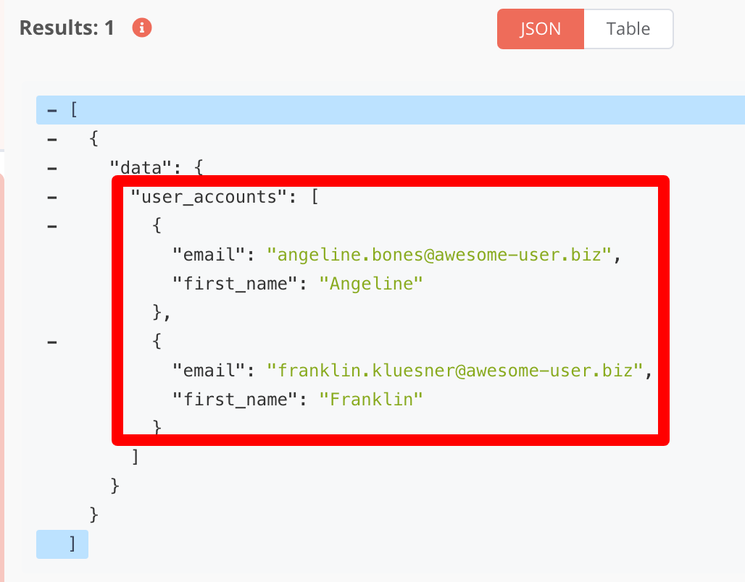Collapse the Franklin user object

(x=51, y=341)
